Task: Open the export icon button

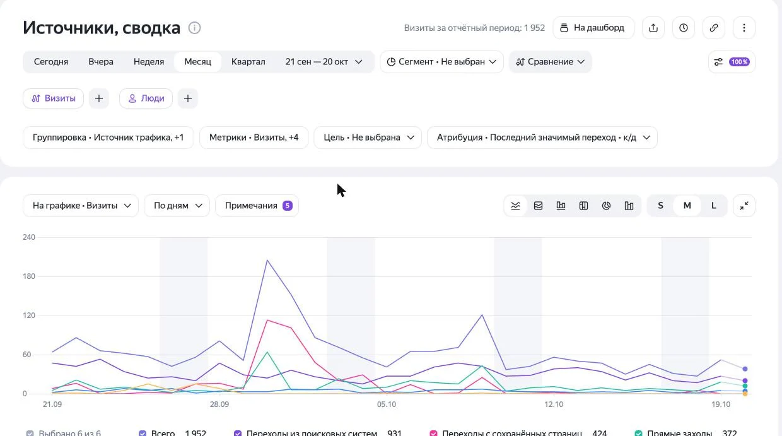Action: pyautogui.click(x=653, y=28)
